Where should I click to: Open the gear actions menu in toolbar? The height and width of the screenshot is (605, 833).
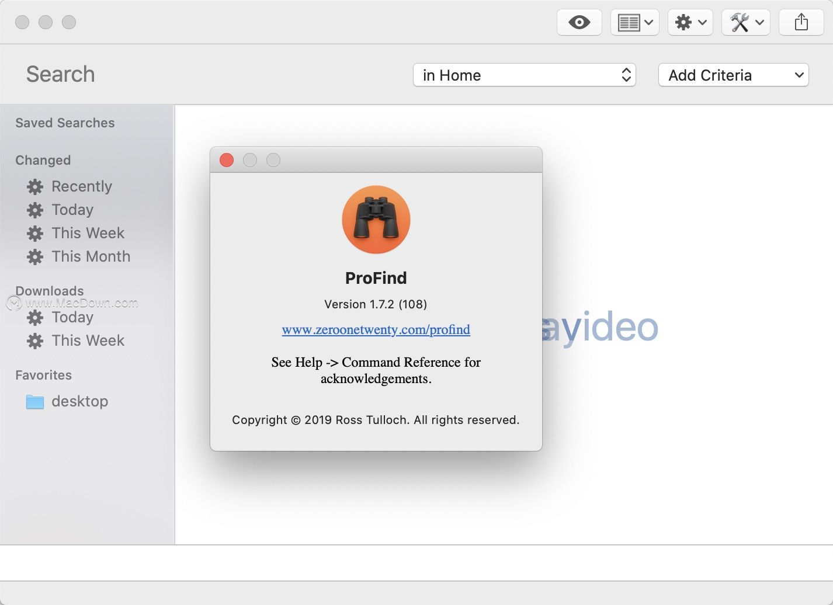[x=690, y=23]
